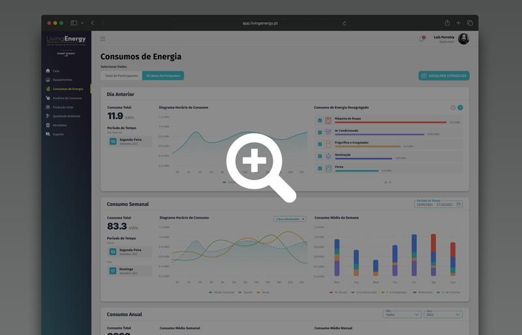Click the Safari share icon
Screen dimensions: 522x335
pos(447,23)
